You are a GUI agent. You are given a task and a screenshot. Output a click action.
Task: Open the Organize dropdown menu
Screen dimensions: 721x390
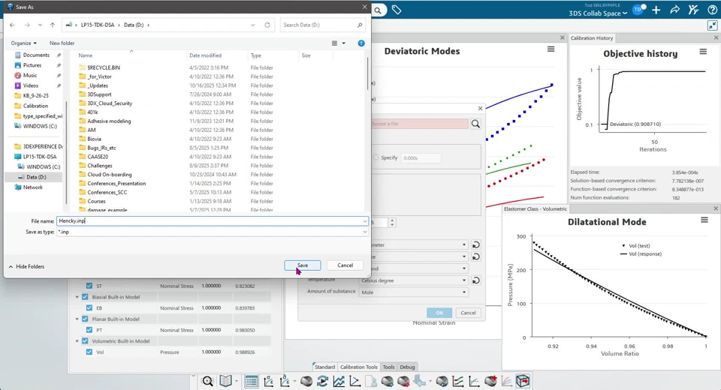(23, 43)
